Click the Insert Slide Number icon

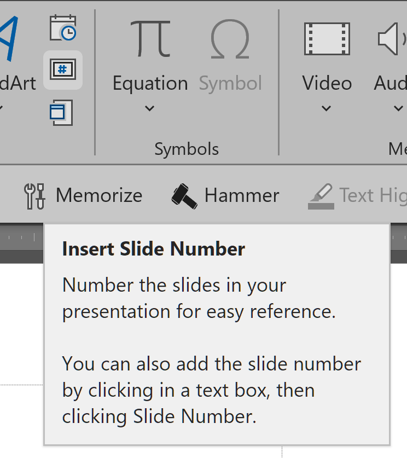pos(63,70)
